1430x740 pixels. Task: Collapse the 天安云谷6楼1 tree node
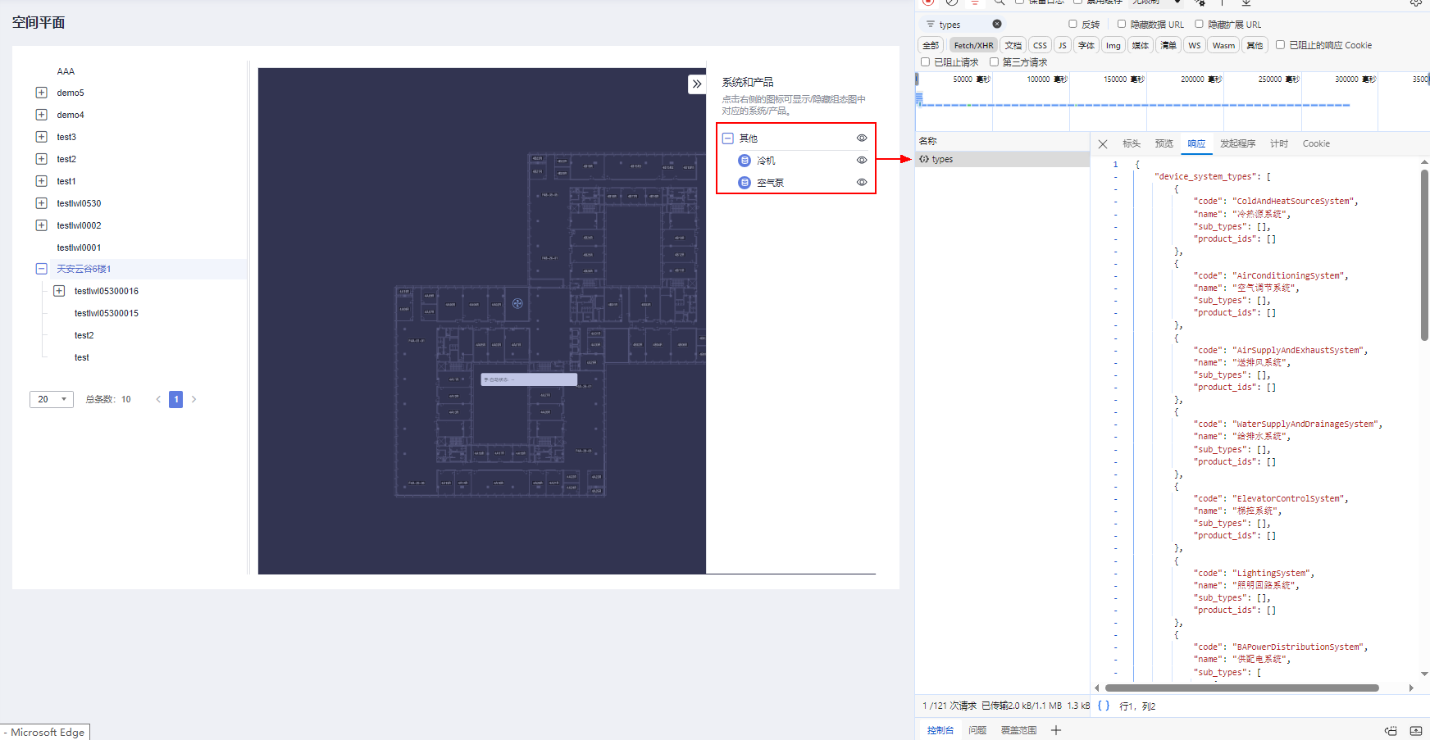pos(41,269)
